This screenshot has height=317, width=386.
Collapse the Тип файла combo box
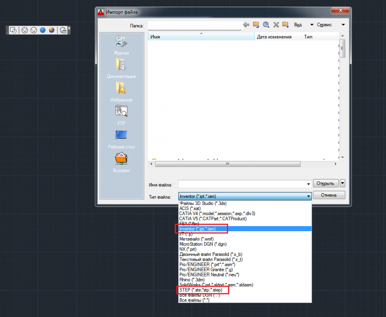click(x=309, y=196)
